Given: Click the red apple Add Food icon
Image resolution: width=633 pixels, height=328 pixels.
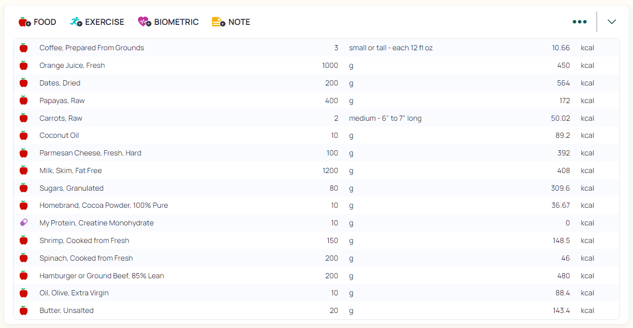Looking at the screenshot, I should pyautogui.click(x=24, y=22).
